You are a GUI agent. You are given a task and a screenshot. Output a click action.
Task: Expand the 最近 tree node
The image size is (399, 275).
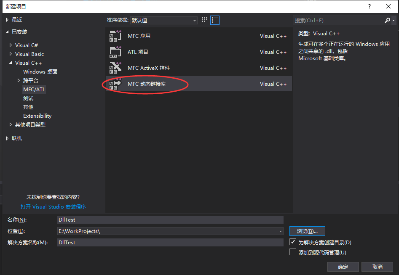7,19
